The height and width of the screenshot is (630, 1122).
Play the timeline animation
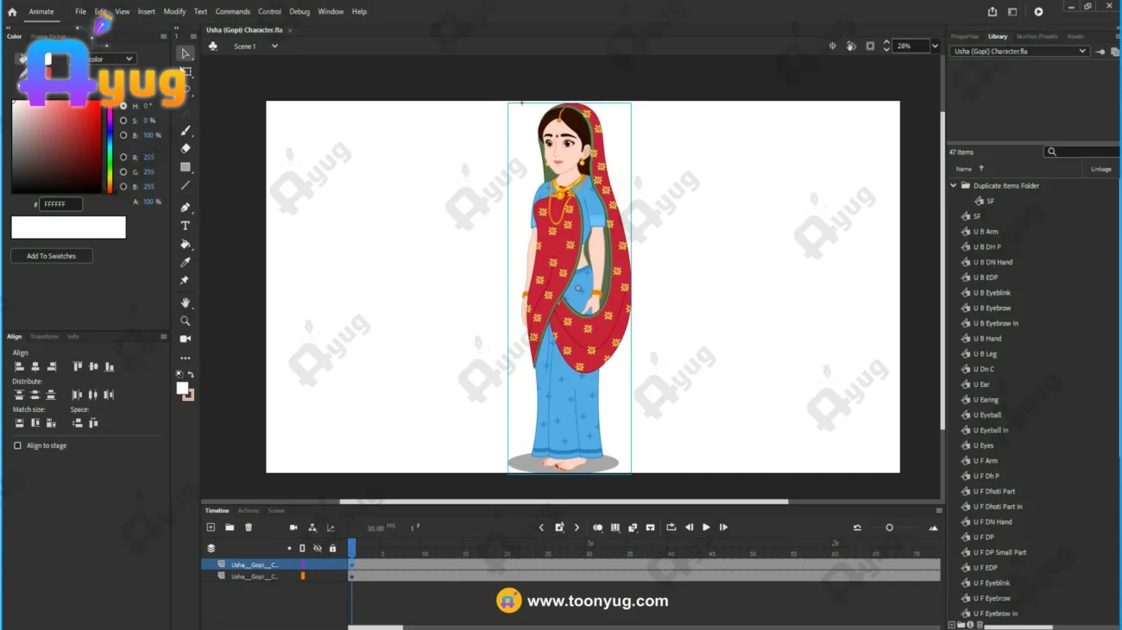[706, 527]
